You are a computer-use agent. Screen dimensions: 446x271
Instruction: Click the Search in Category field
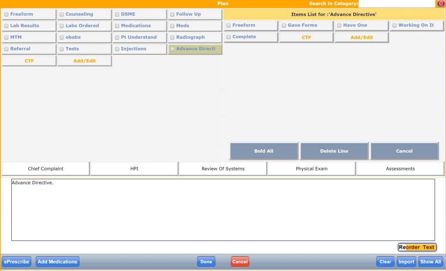pyautogui.click(x=396, y=3)
